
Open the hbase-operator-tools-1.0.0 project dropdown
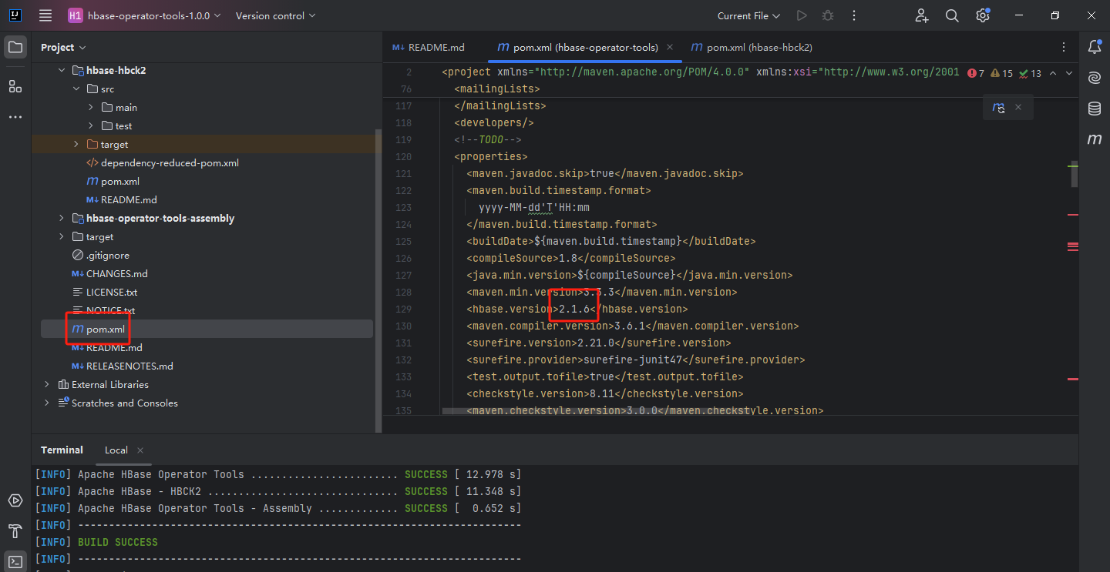pos(144,15)
